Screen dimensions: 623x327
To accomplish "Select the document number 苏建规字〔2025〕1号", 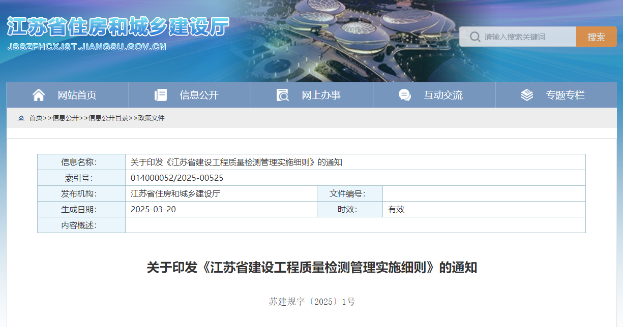I will coord(311,301).
